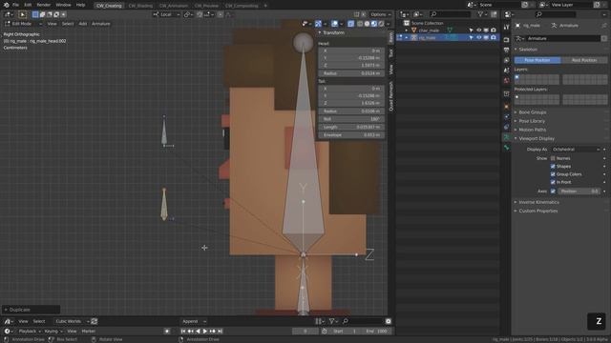Open the Armature data properties tab icon

[506, 137]
